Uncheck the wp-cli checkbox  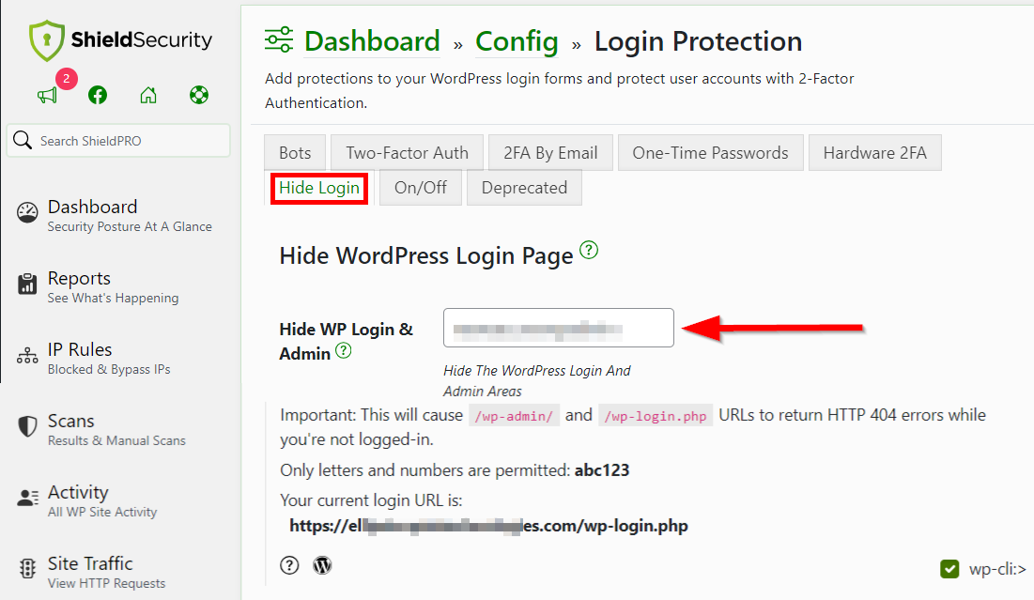pos(948,568)
